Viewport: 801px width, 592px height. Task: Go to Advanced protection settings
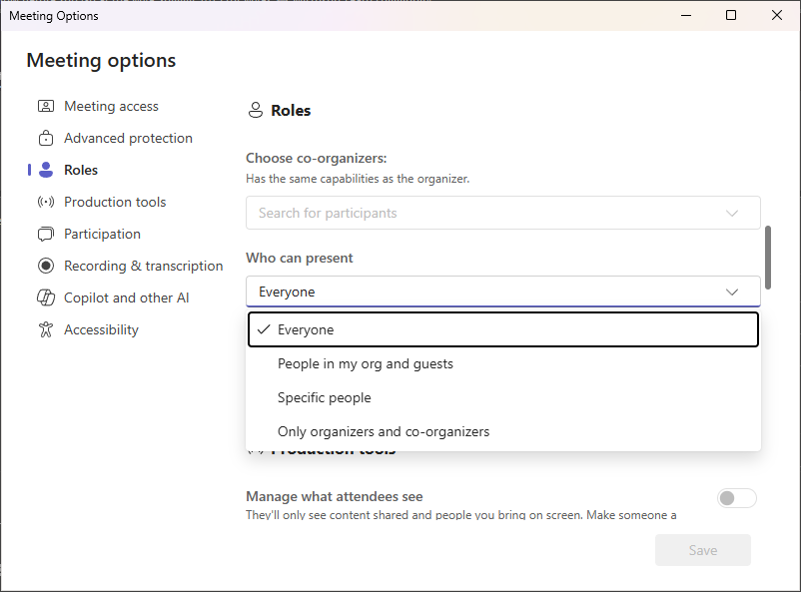pos(128,139)
